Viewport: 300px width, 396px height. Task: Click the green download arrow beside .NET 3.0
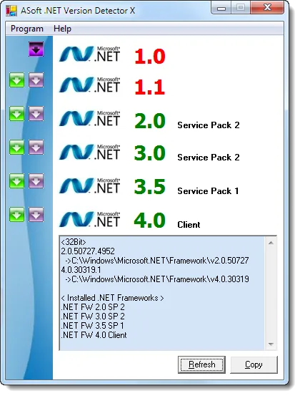(x=17, y=147)
